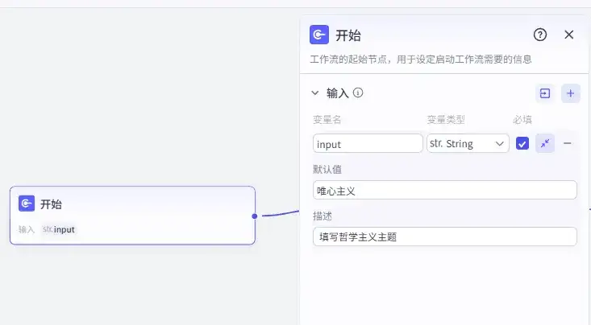
Task: Open the str. String type dropdown
Action: [x=468, y=143]
